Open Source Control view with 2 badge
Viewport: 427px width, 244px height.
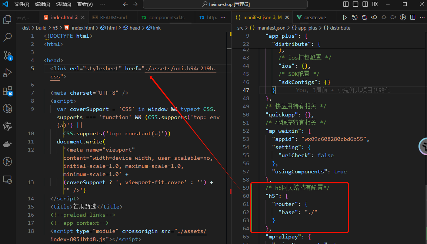7,55
